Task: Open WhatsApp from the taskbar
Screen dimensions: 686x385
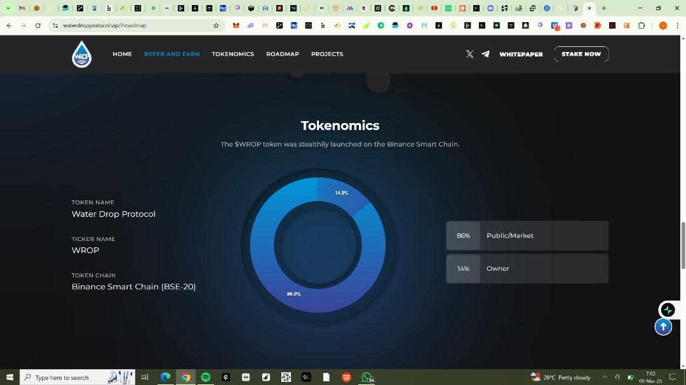Action: pos(367,377)
